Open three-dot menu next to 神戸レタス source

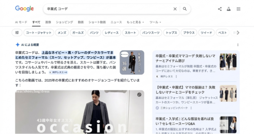[176, 76]
